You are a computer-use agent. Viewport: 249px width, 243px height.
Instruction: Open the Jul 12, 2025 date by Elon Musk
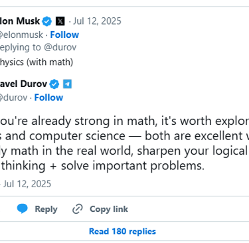tap(97, 21)
